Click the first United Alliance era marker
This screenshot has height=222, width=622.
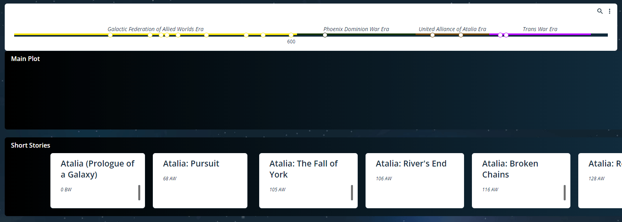pyautogui.click(x=433, y=35)
